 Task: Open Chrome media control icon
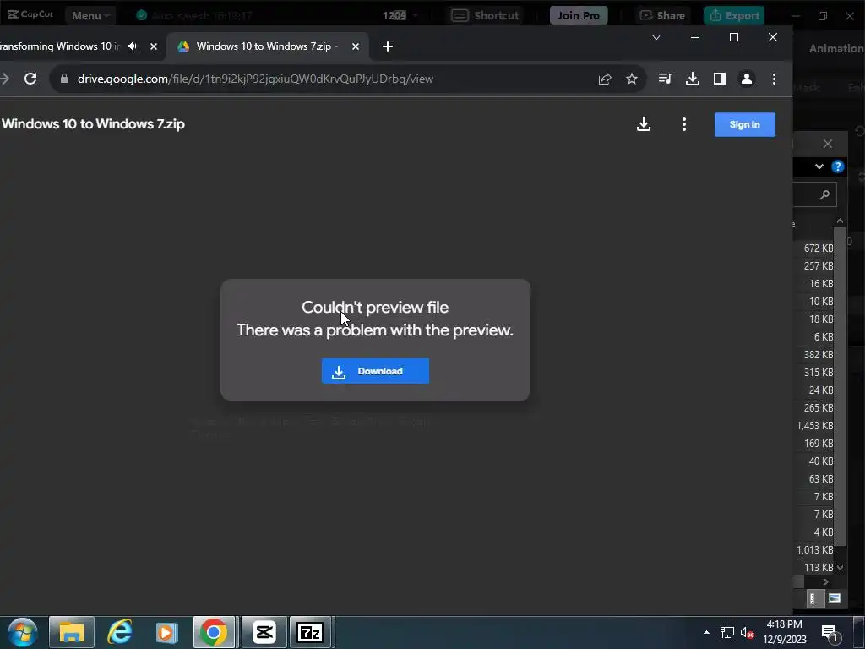[665, 79]
